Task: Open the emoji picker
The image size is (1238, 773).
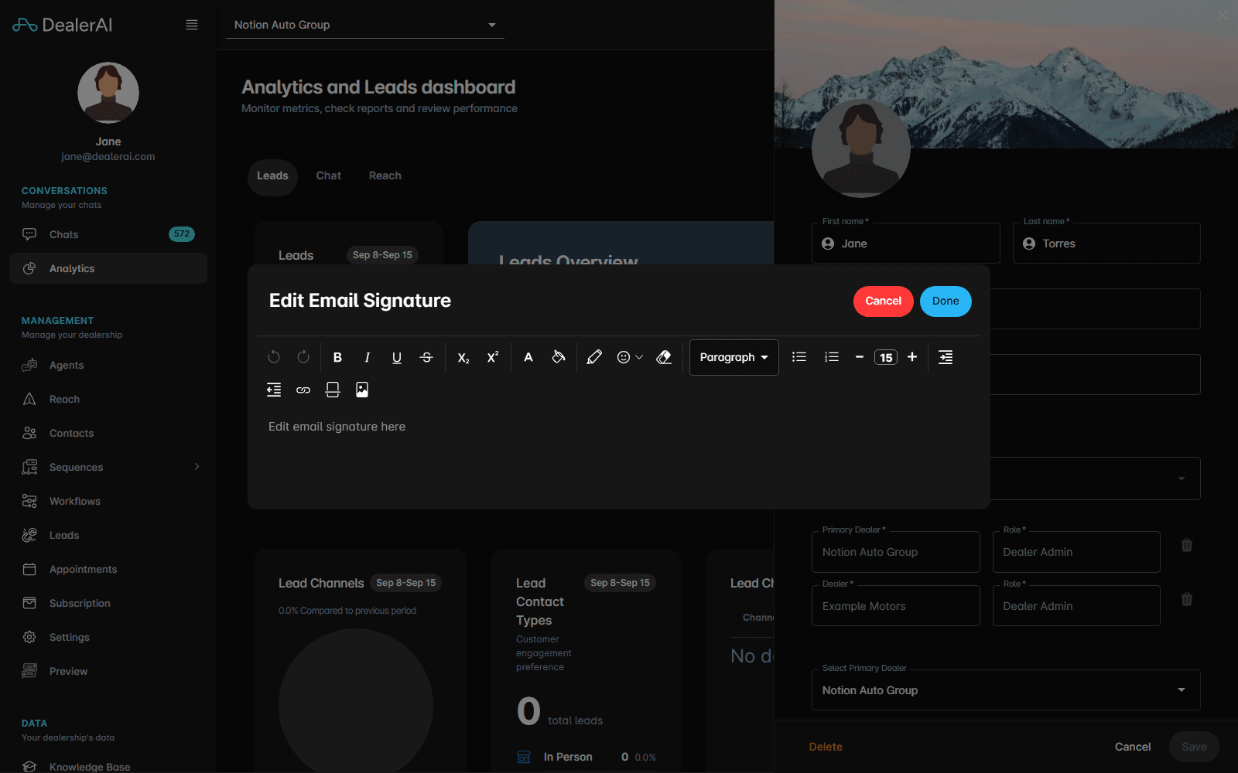Action: click(629, 357)
